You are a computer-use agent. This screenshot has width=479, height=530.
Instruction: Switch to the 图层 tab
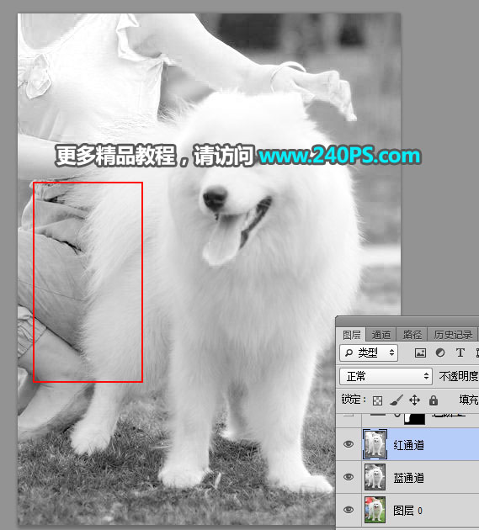coord(352,335)
